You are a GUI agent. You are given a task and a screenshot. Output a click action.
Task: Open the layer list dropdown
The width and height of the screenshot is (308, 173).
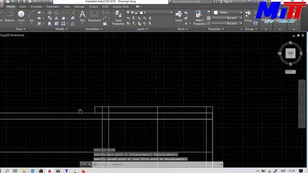[x=171, y=12]
